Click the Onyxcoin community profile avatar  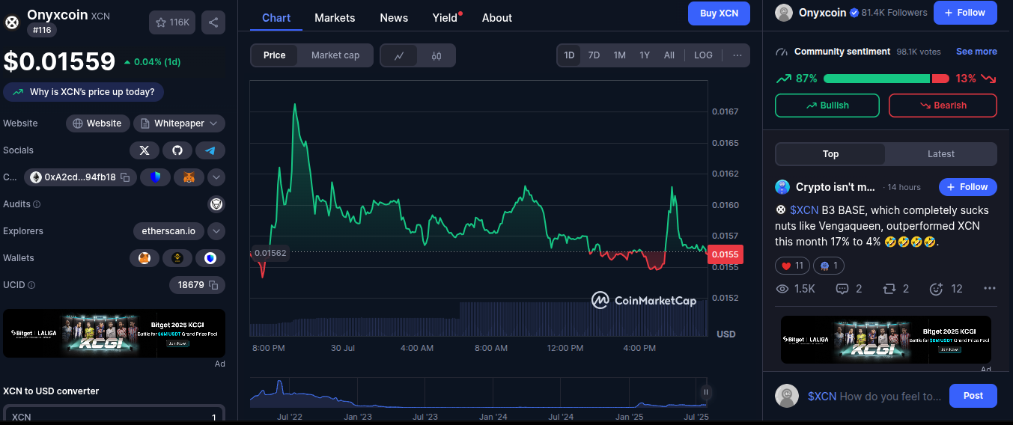pyautogui.click(x=784, y=13)
